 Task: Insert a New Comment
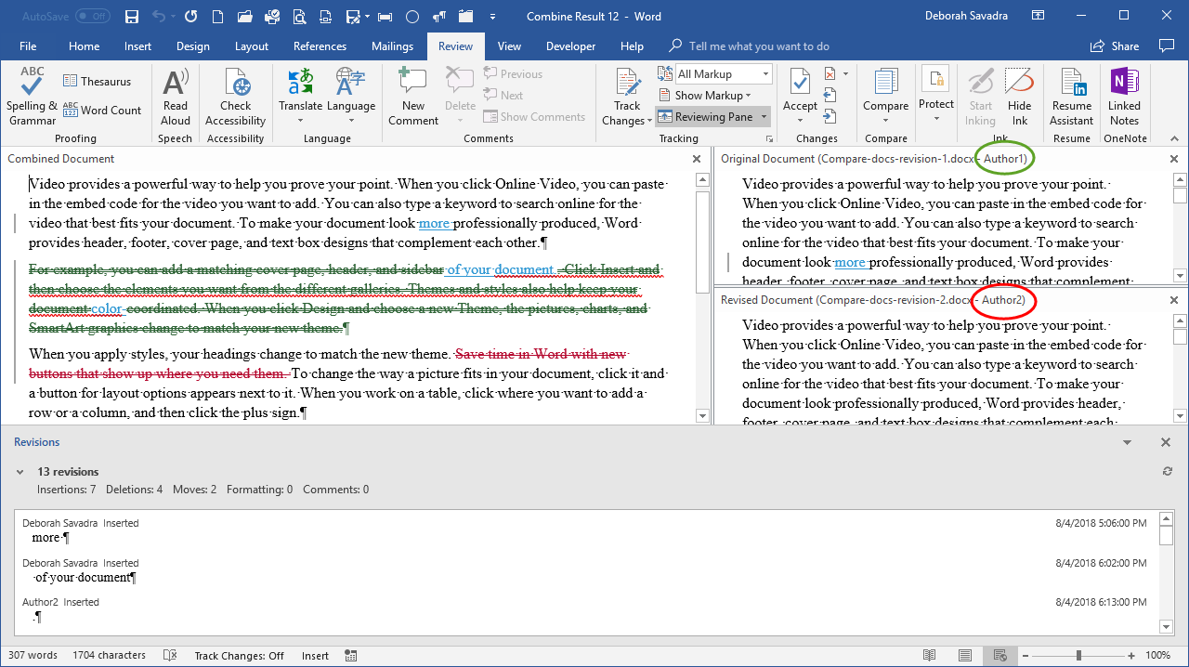tap(413, 97)
